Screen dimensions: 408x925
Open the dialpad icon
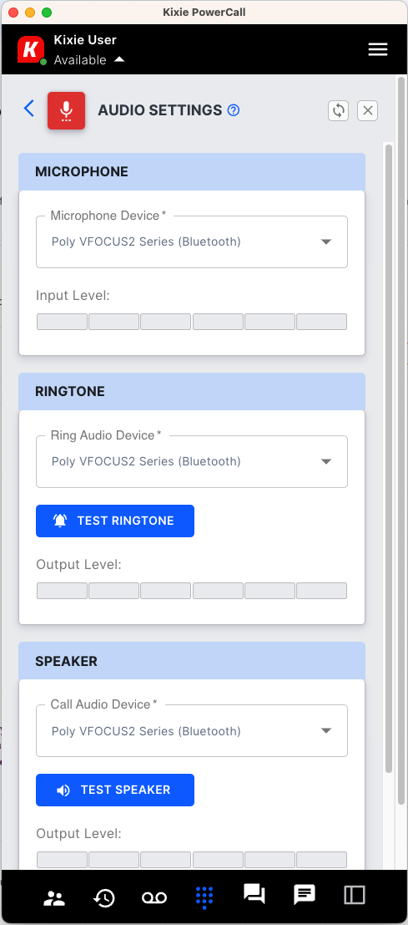[x=204, y=897]
